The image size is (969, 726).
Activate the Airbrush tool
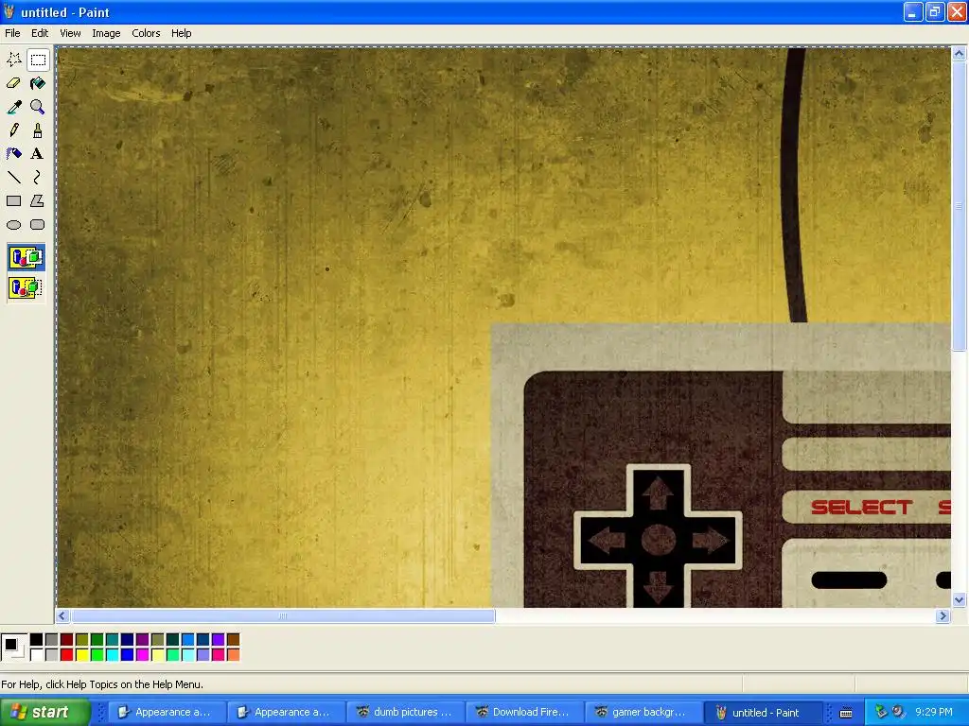13,154
